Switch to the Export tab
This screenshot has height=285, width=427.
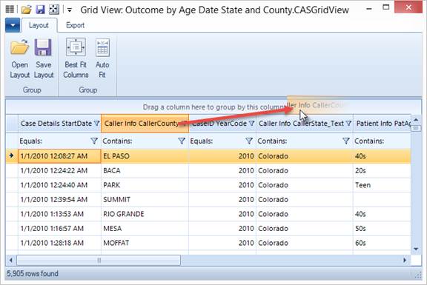point(75,25)
